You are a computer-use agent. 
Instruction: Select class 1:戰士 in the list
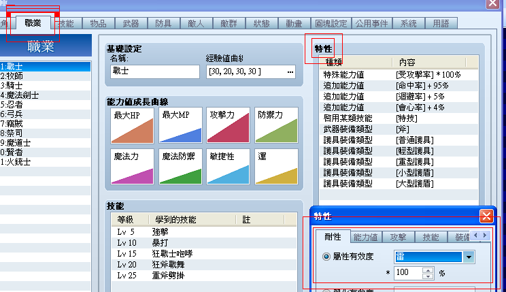45,67
